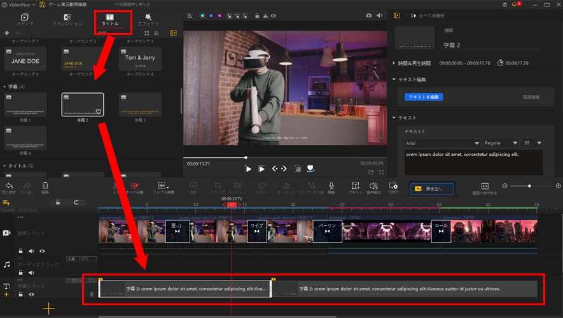Click the 削除 trash icon in toolbar
The width and height of the screenshot is (563, 318).
[x=45, y=186]
